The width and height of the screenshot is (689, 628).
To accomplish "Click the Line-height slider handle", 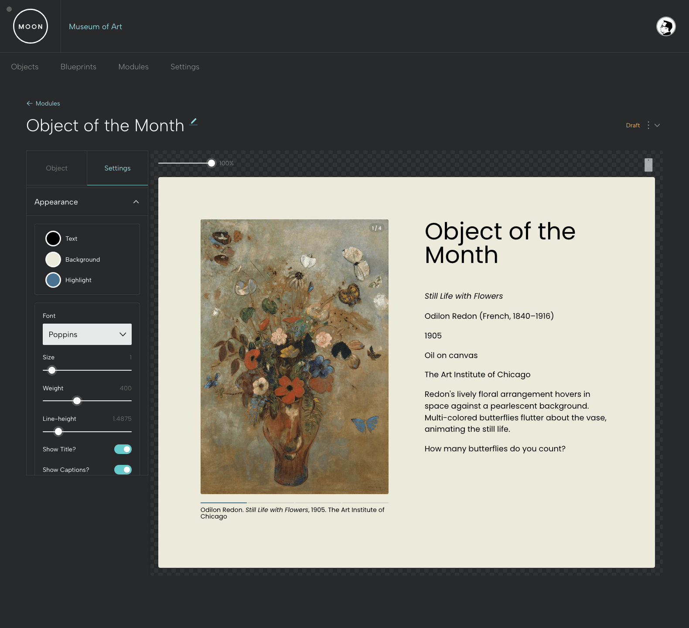I will 58,432.
